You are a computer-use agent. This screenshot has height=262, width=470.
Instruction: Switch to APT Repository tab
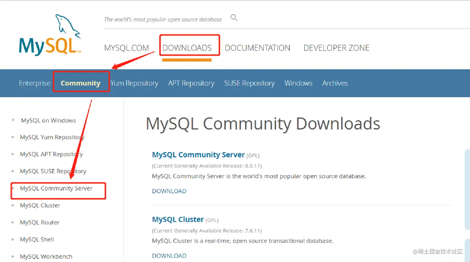(x=191, y=83)
